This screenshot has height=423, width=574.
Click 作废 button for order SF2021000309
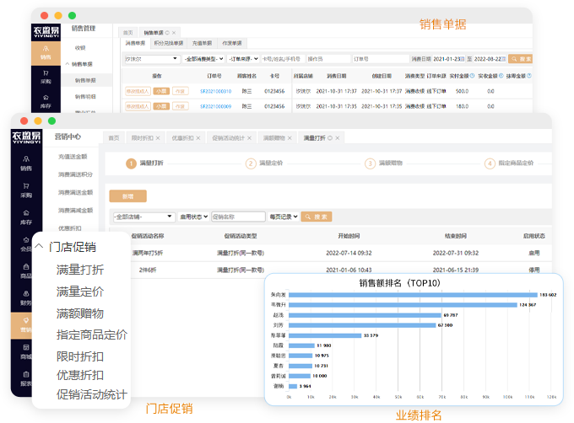[x=180, y=106]
